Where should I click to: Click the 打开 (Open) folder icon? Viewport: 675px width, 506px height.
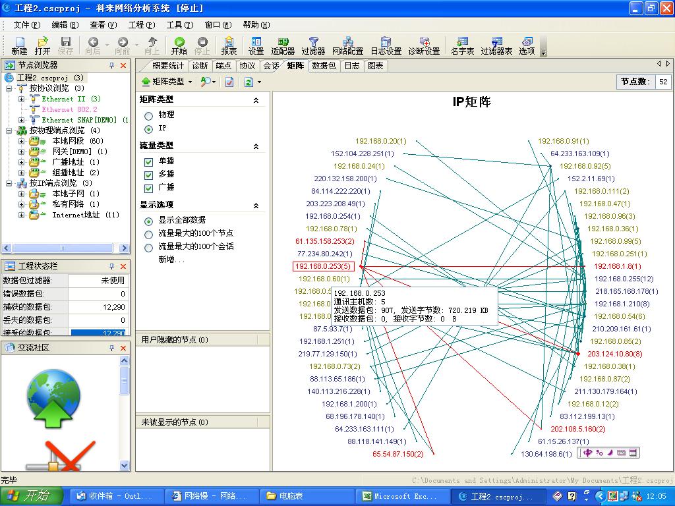coord(42,42)
